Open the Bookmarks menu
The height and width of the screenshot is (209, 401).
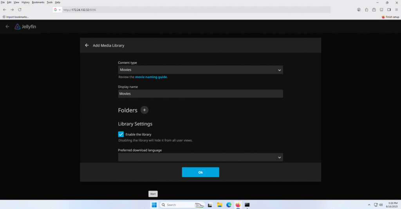click(38, 2)
